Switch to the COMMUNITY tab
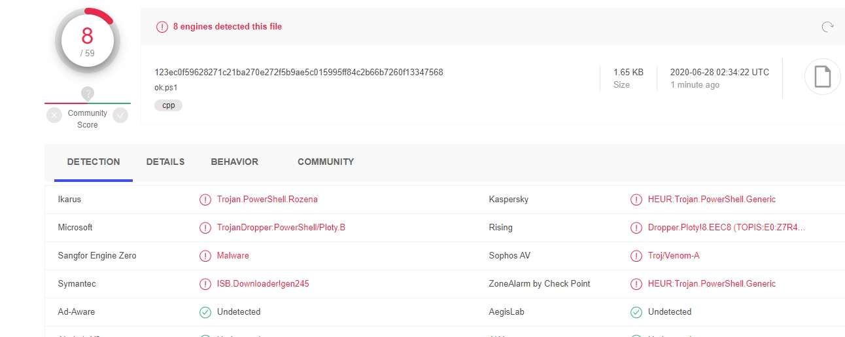This screenshot has width=845, height=337. 326,162
